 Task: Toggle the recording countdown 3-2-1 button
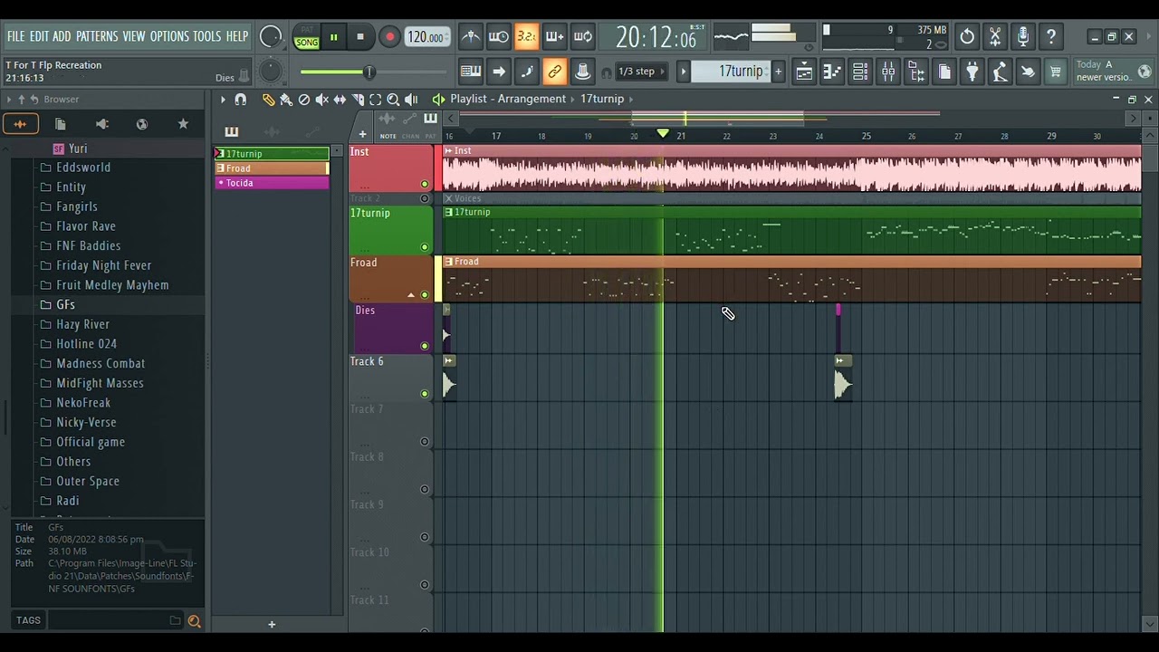coord(527,37)
